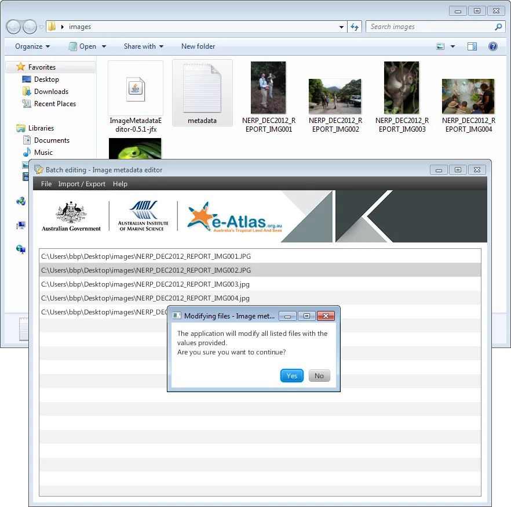Open the Import / Export menu

pyautogui.click(x=82, y=184)
